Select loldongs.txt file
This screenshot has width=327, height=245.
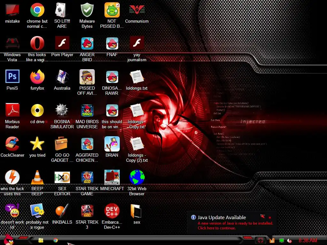137,77
